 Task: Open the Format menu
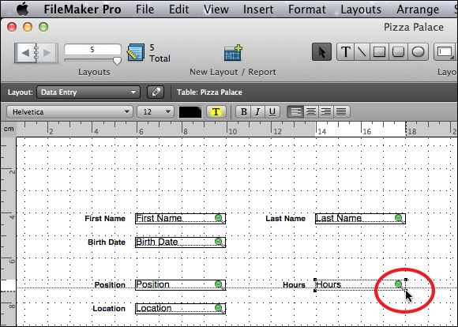click(306, 9)
